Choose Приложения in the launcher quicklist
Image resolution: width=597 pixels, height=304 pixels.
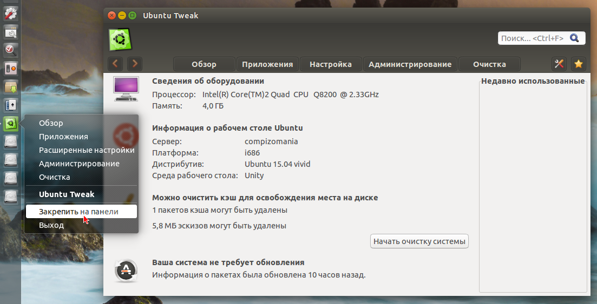[x=81, y=137]
